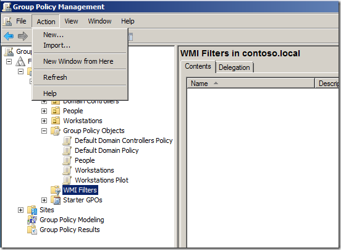Click the Workstations Pilot GPO icon

[67, 180]
